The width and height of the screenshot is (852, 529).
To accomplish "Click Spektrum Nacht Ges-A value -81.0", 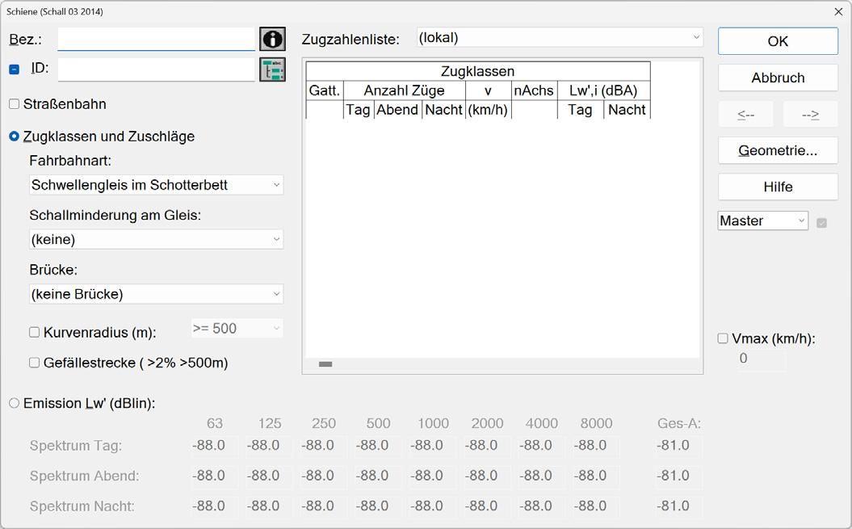I will [679, 506].
